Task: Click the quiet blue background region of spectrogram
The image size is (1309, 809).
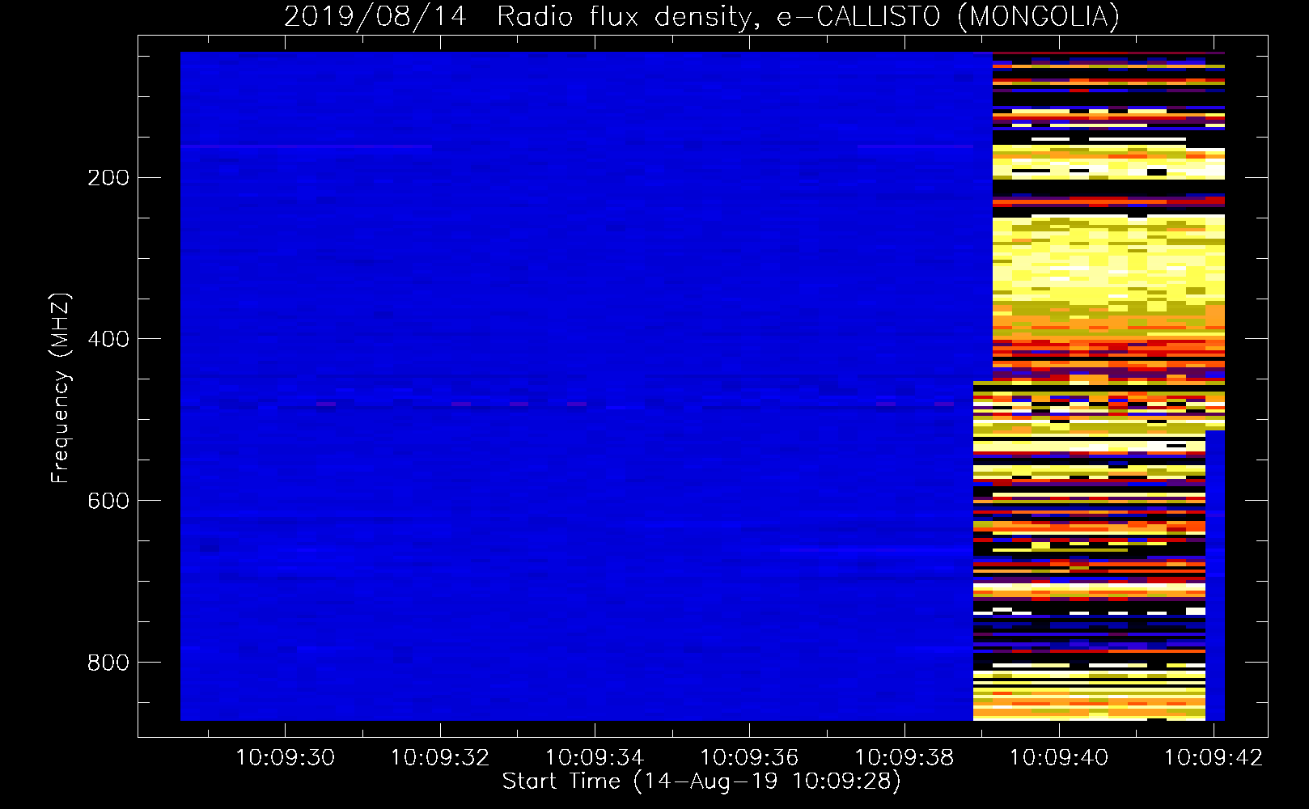Action: [576, 386]
